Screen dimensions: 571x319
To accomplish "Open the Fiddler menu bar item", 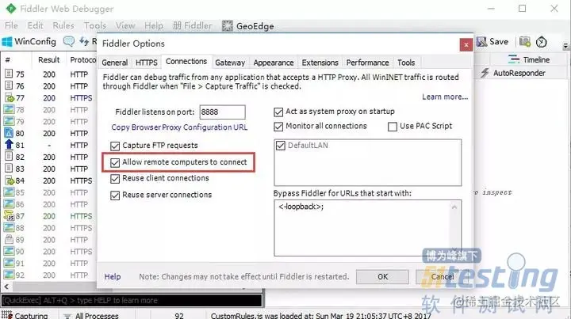I will tap(192, 25).
